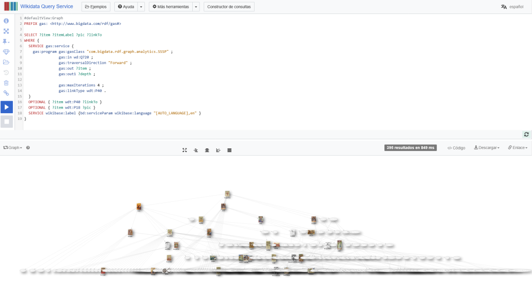
Task: Click the top node thumbnail in the graph
Action: pyautogui.click(x=228, y=194)
